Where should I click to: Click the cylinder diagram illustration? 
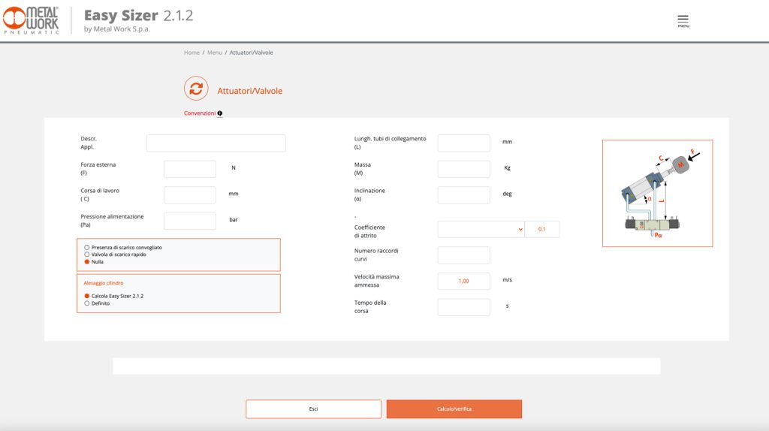[657, 193]
